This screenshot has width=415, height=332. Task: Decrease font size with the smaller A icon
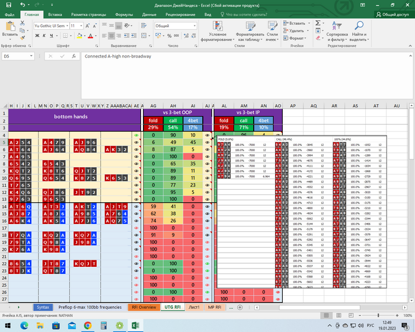click(x=94, y=25)
